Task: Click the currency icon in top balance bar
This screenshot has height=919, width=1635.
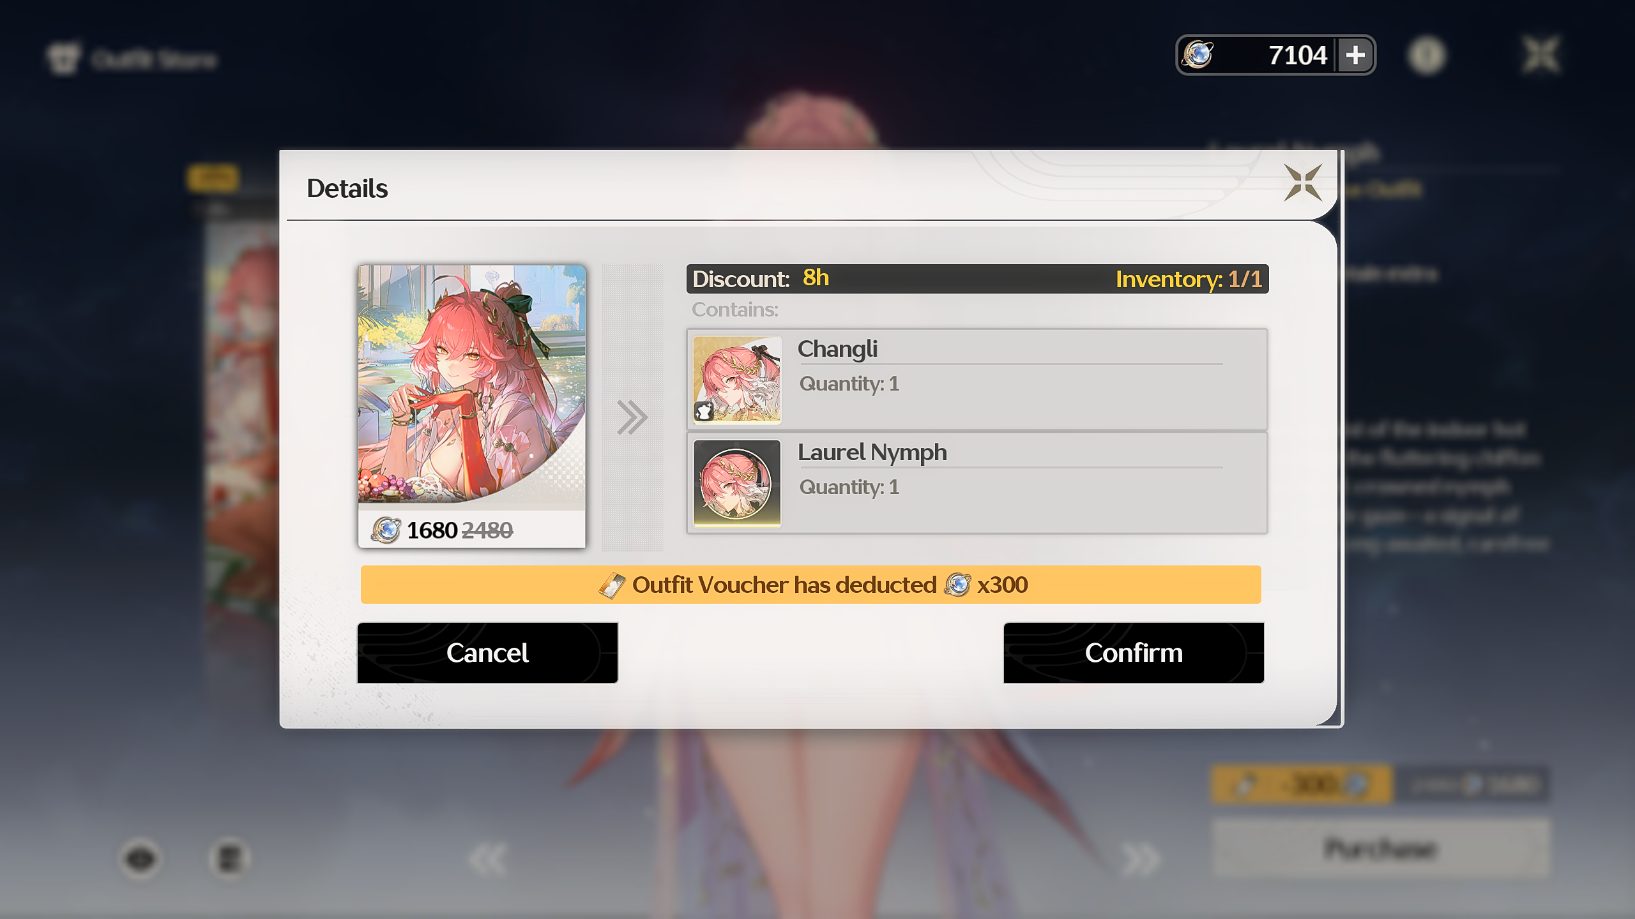Action: [x=1198, y=55]
